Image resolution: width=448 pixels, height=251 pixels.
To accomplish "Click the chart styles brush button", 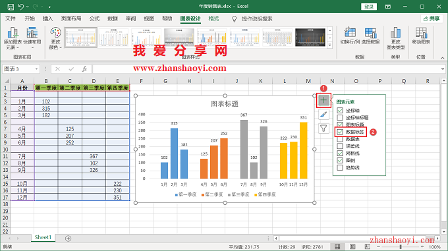I will coord(323,114).
